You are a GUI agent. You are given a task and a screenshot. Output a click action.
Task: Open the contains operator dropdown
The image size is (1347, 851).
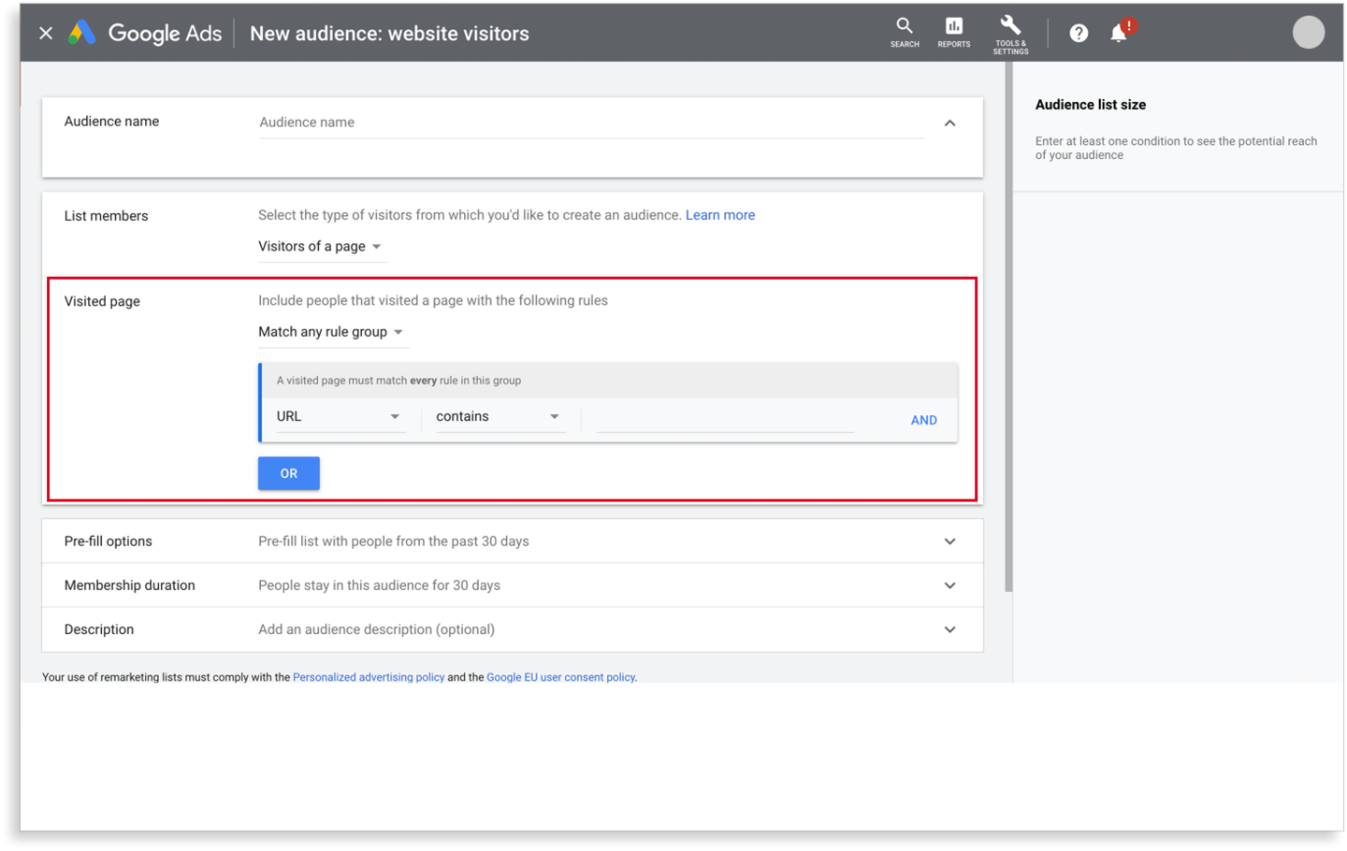(498, 417)
